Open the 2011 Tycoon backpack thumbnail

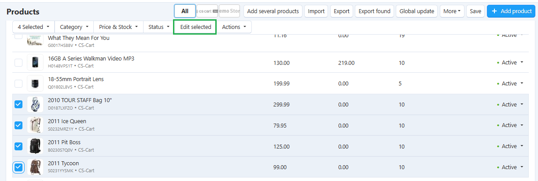(35, 167)
